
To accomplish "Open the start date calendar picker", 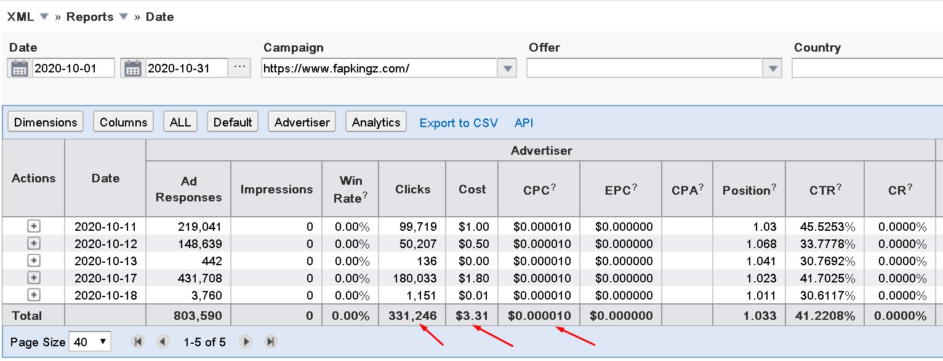I will tap(20, 68).
